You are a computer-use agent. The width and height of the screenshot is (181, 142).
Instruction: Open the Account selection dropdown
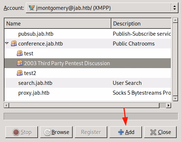coord(102,8)
